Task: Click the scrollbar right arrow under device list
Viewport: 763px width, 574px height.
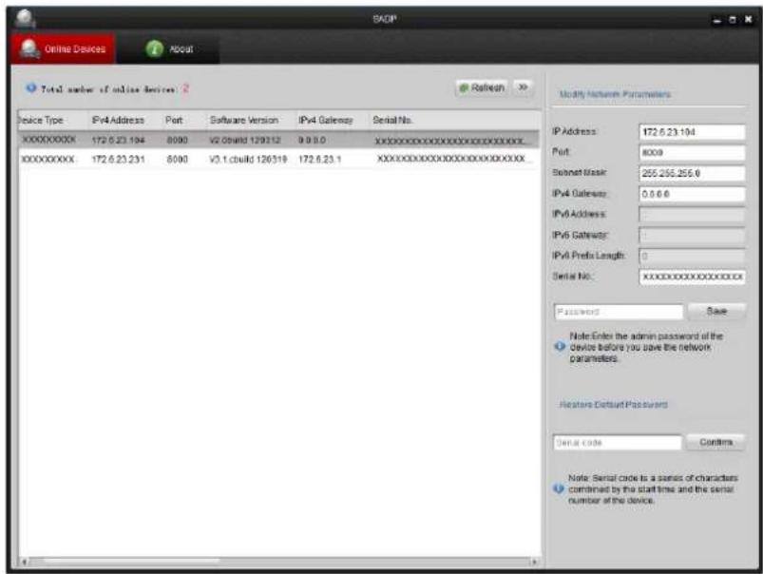Action: [534, 562]
